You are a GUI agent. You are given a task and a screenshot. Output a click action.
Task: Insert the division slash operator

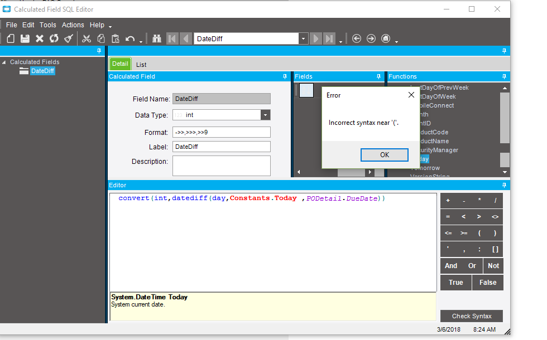495,201
